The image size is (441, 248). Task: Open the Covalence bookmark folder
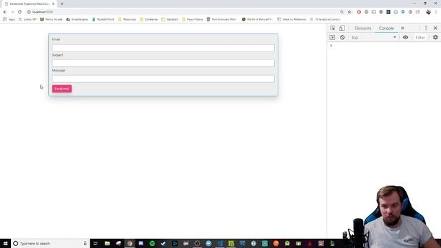click(x=149, y=19)
